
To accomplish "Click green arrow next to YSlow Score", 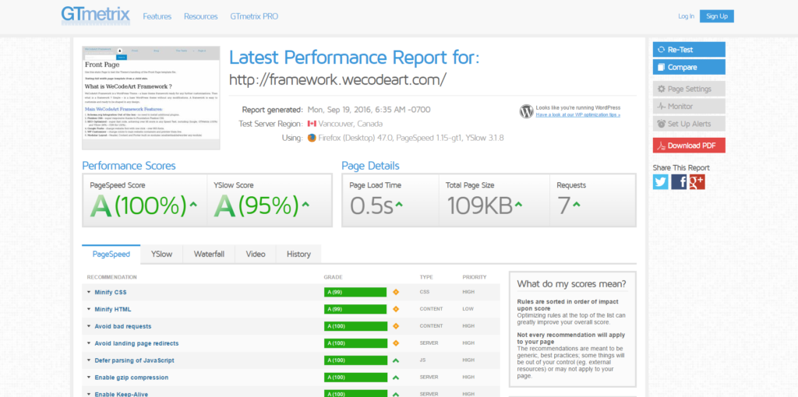I will [305, 205].
